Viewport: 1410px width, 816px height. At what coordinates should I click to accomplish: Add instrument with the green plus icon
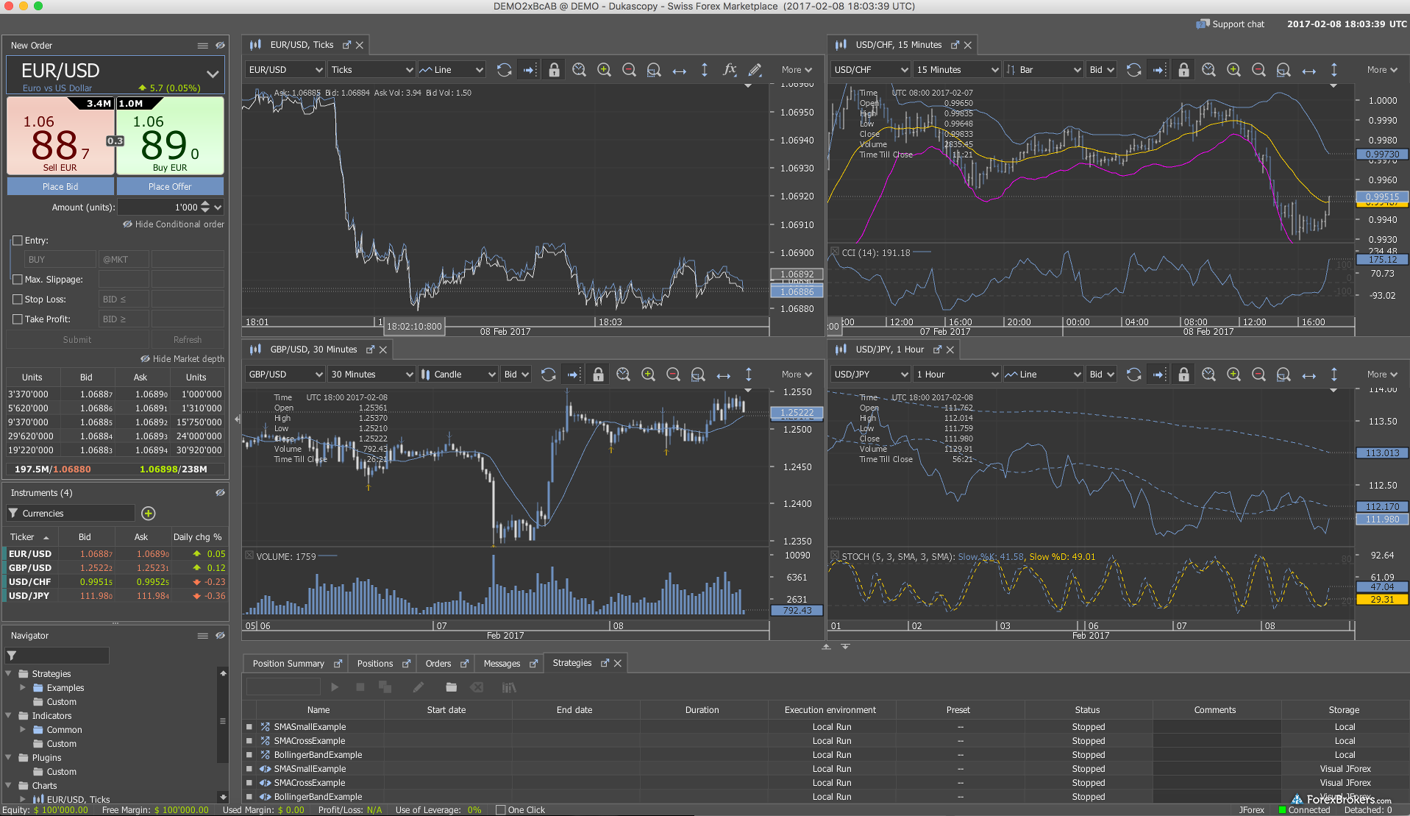tap(148, 514)
